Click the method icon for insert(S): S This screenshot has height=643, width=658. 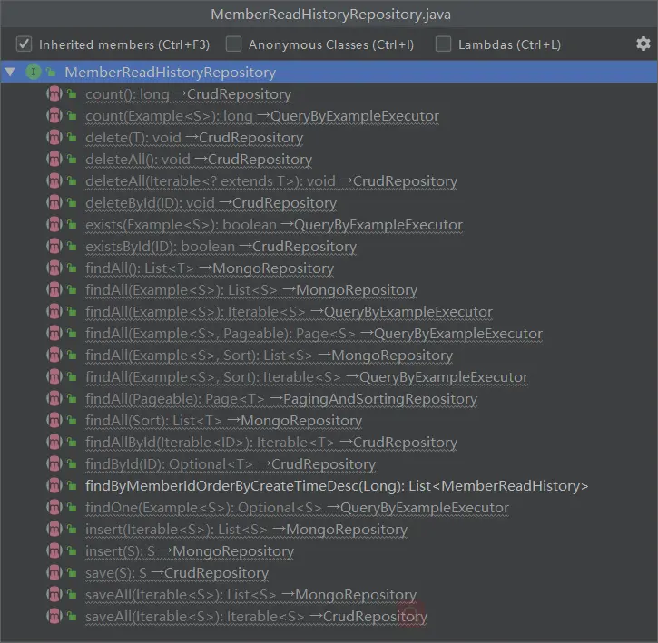tap(54, 551)
